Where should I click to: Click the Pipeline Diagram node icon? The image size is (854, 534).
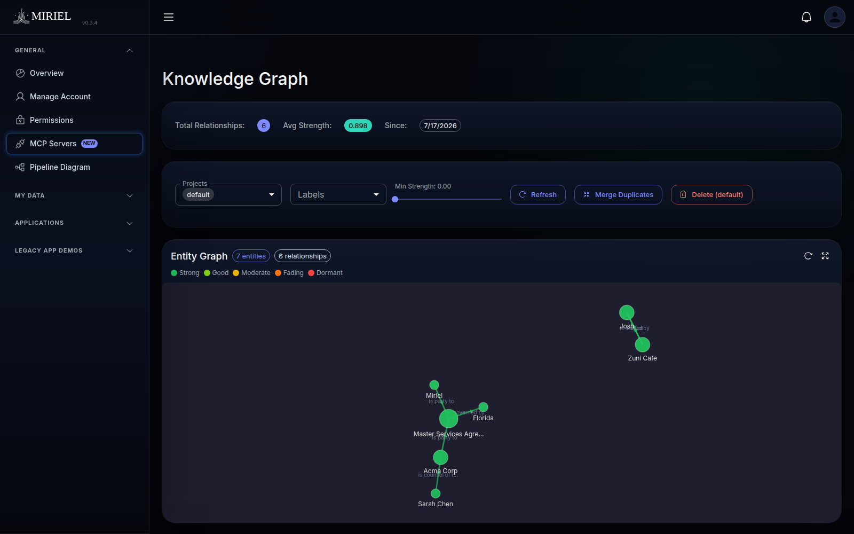20,167
